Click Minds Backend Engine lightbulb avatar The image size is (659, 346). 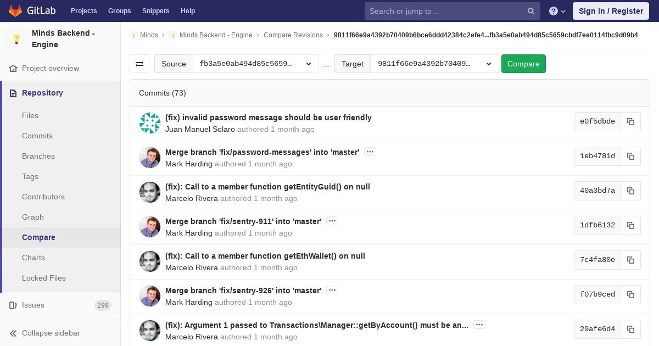coord(16,39)
